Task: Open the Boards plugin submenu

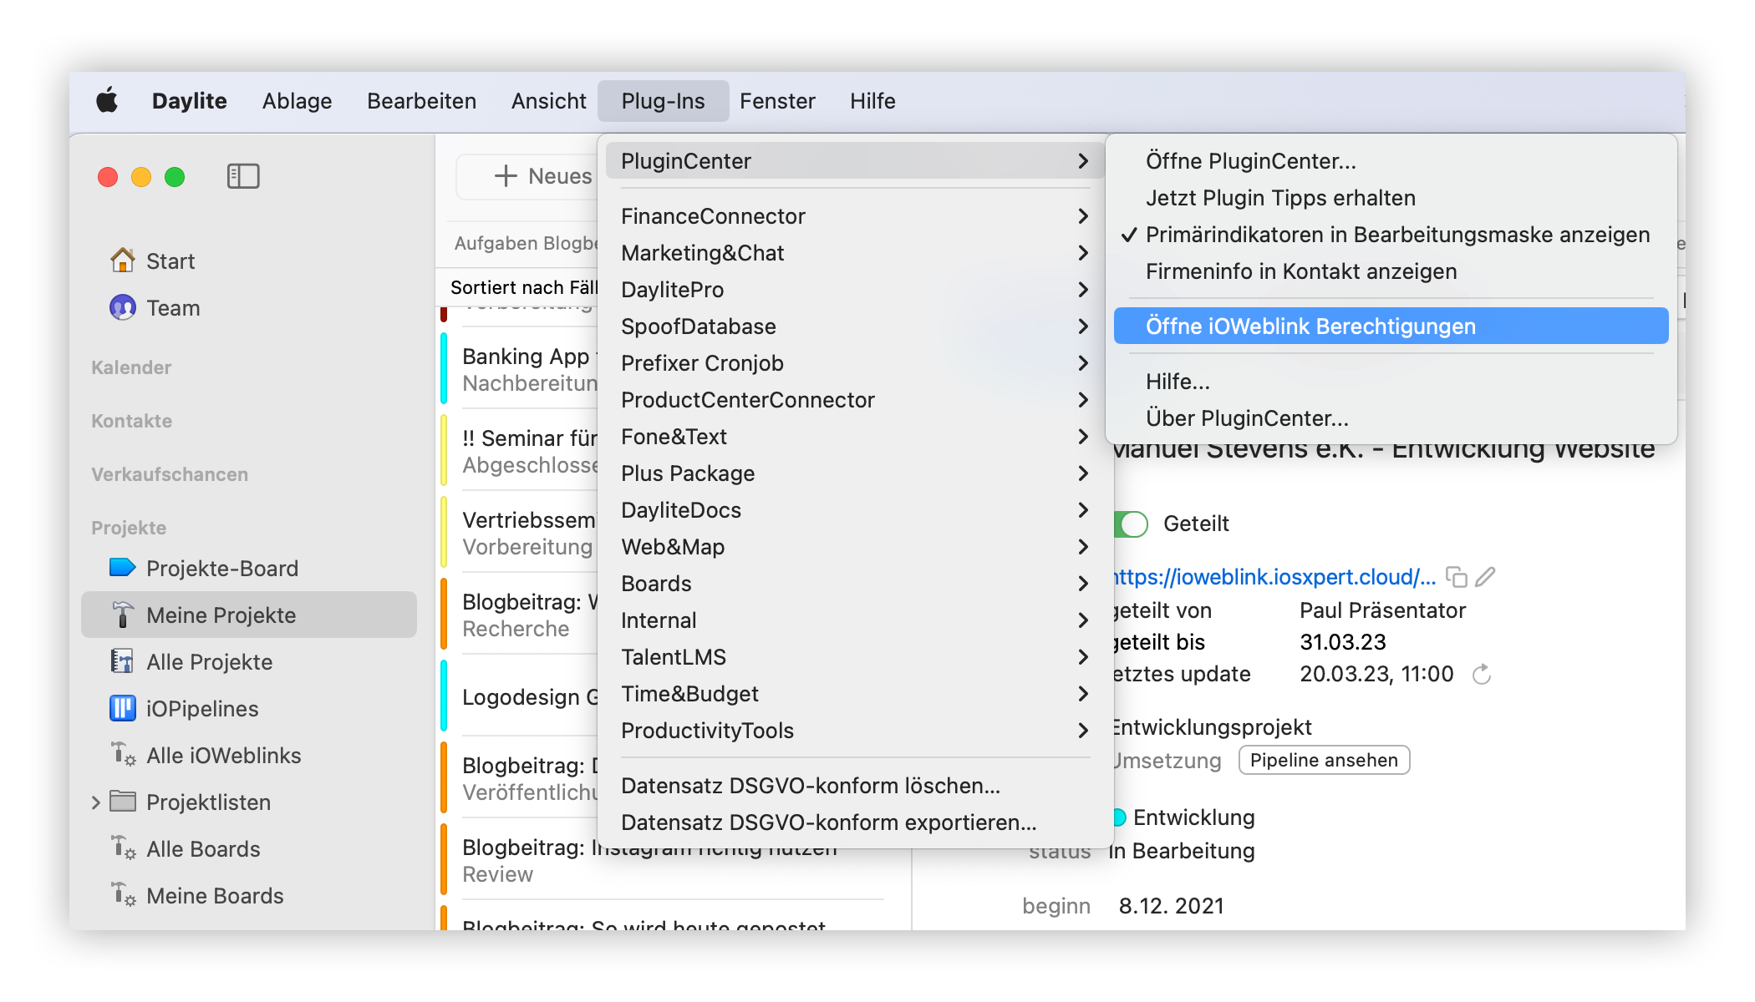Action: [856, 584]
